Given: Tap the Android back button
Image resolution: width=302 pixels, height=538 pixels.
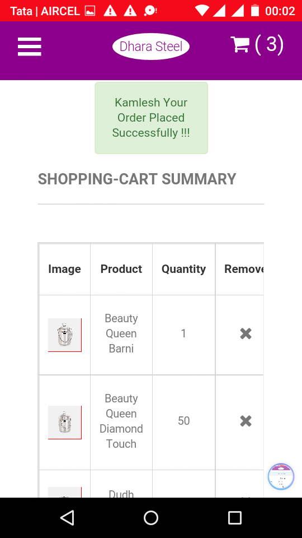Looking at the screenshot, I should 67,518.
